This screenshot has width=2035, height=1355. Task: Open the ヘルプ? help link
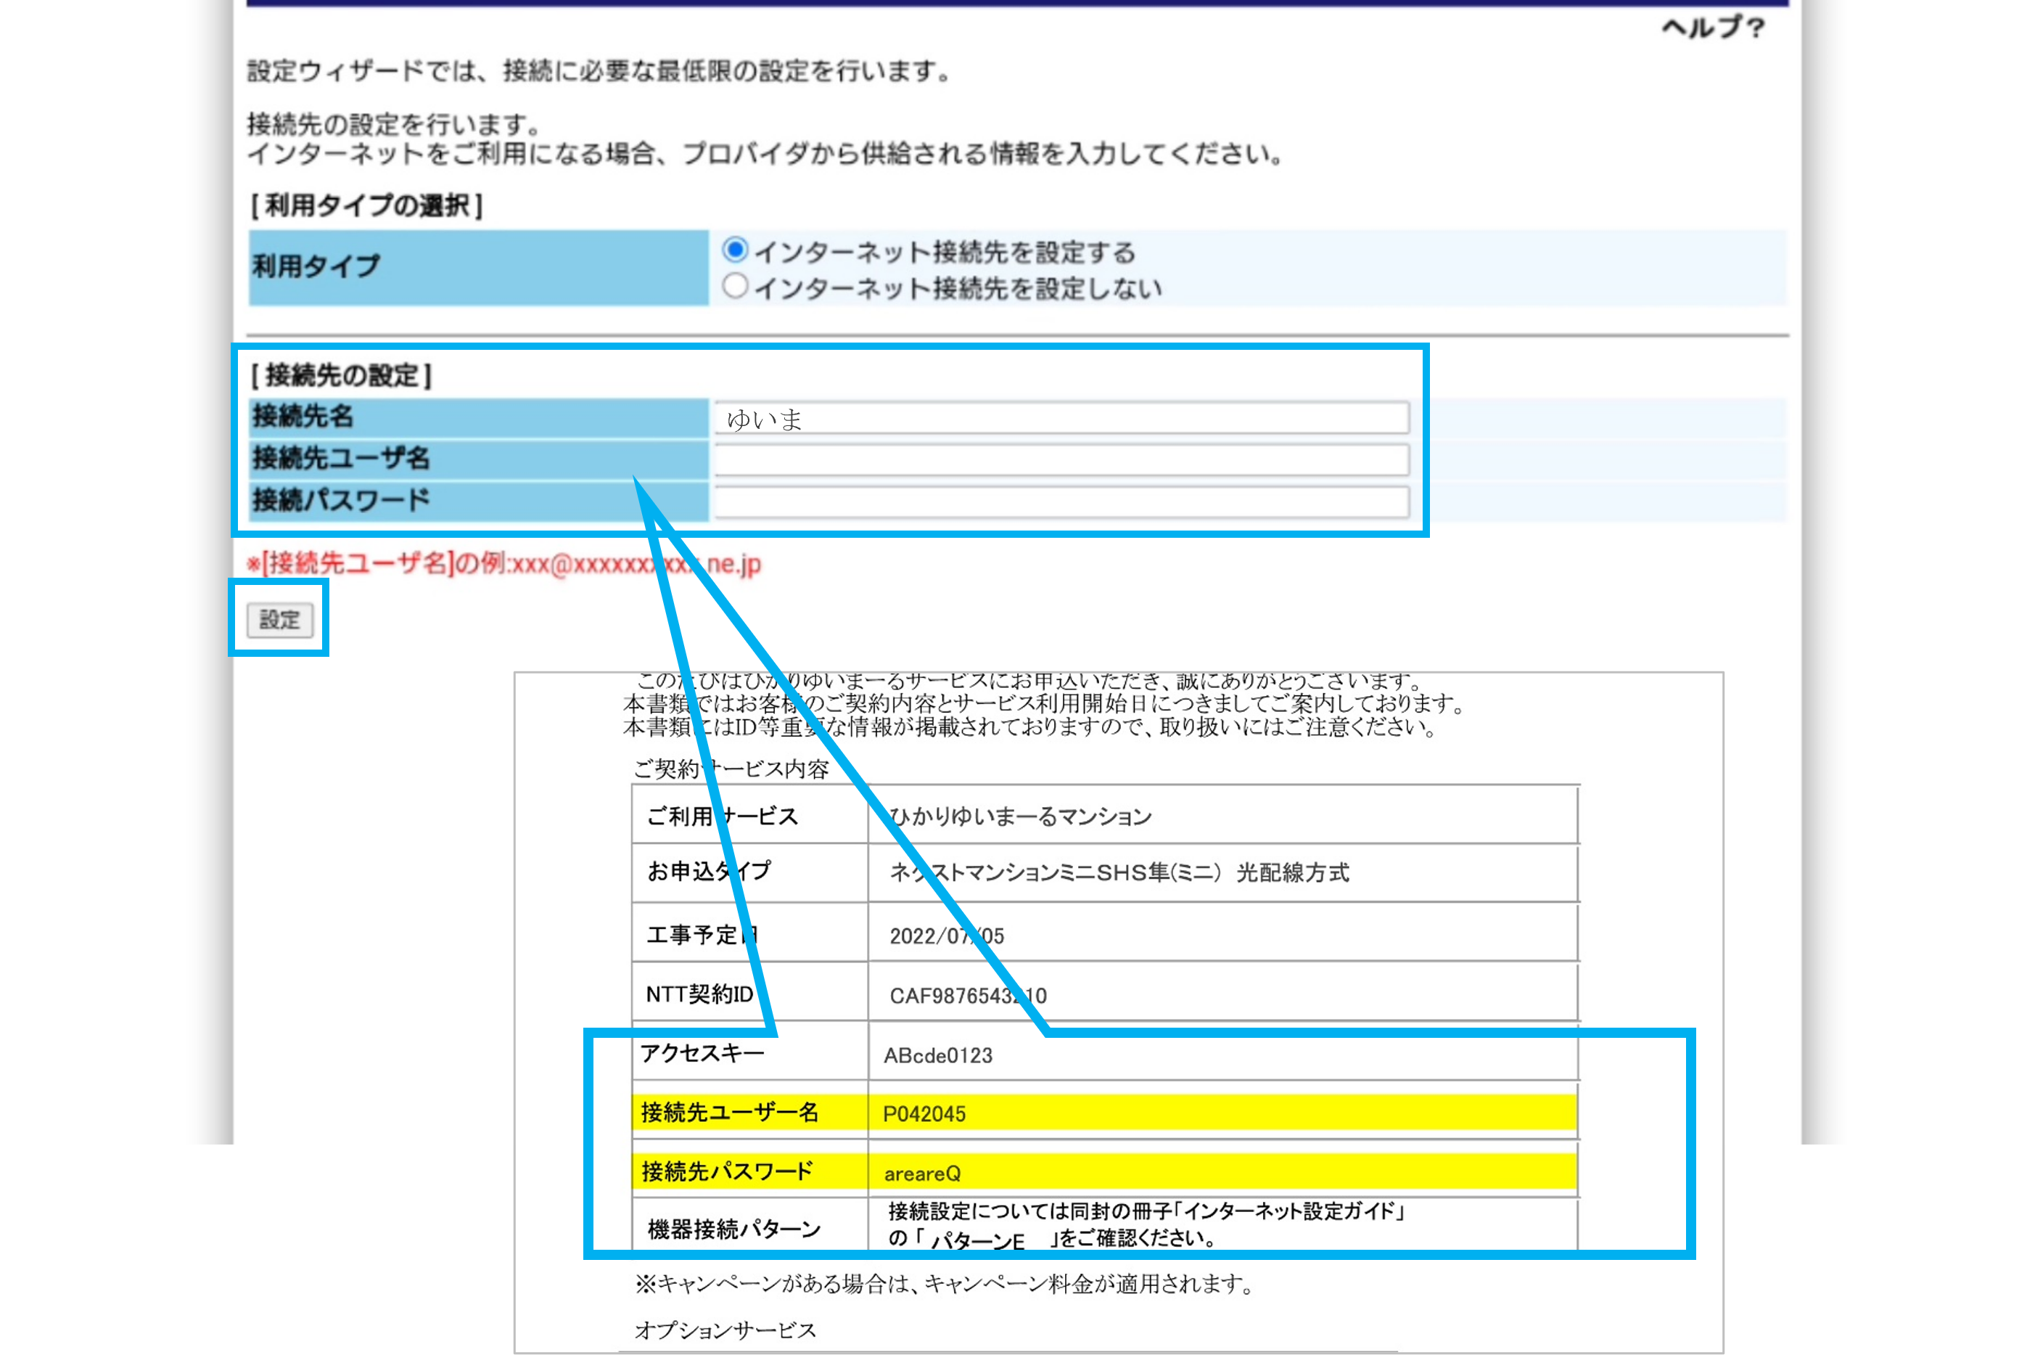[x=1713, y=28]
